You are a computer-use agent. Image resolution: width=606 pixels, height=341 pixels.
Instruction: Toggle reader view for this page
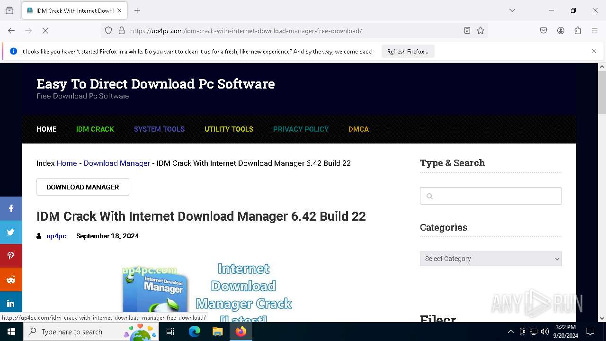click(467, 31)
